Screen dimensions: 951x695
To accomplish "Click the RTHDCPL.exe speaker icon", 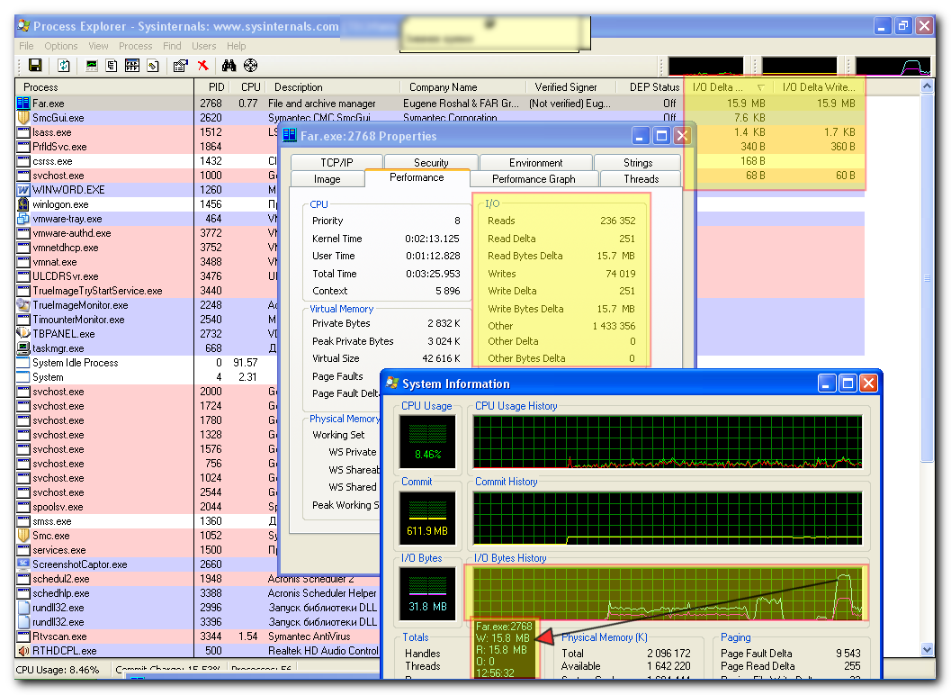I will click(x=23, y=651).
